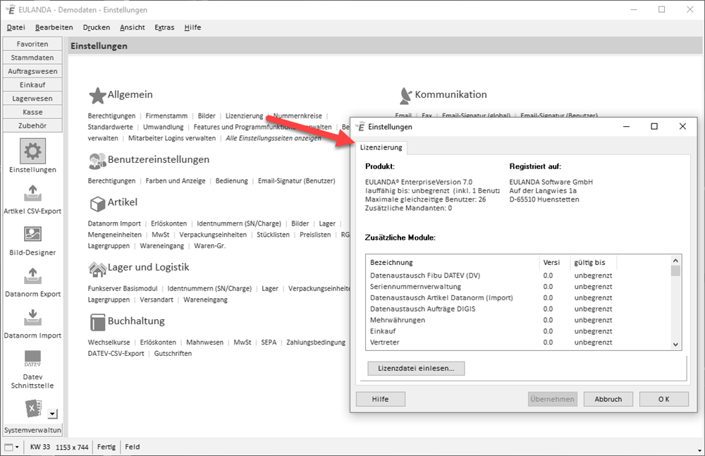The width and height of the screenshot is (705, 456).
Task: Open the Standardwerte link
Action: (x=110, y=128)
